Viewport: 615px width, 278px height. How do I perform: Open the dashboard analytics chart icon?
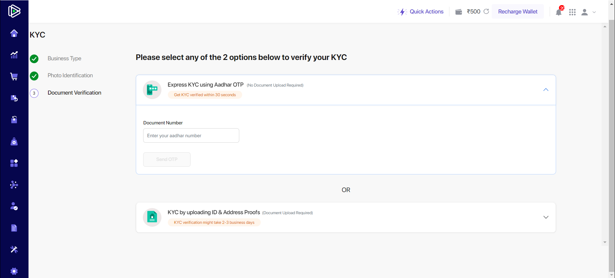point(14,55)
